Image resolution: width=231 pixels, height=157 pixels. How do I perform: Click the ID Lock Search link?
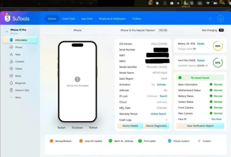[163, 96]
